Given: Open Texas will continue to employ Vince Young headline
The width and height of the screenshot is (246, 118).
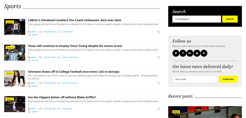Looking at the screenshot, I should tap(75, 46).
